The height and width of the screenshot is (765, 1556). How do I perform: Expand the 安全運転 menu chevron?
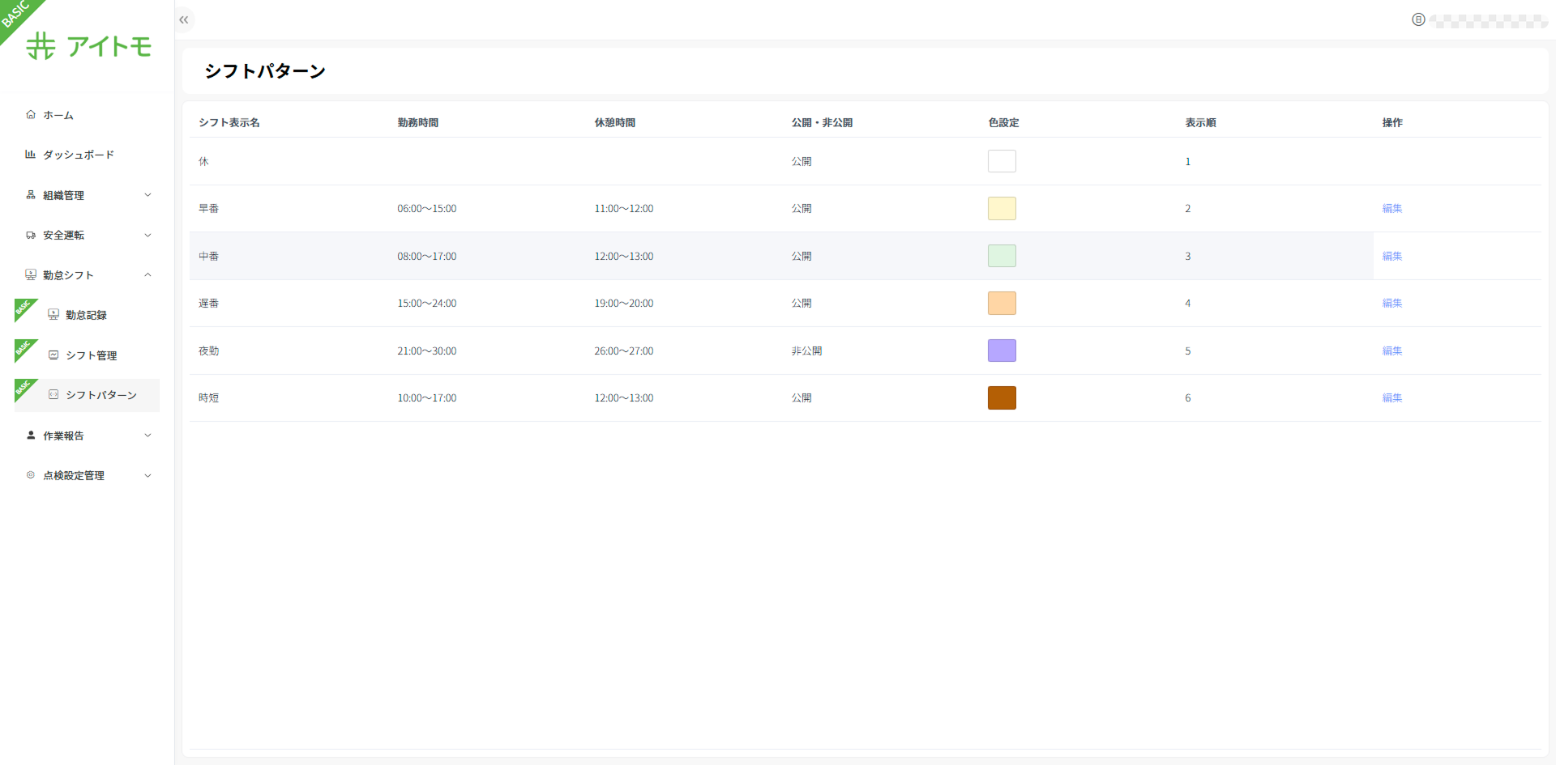click(147, 236)
